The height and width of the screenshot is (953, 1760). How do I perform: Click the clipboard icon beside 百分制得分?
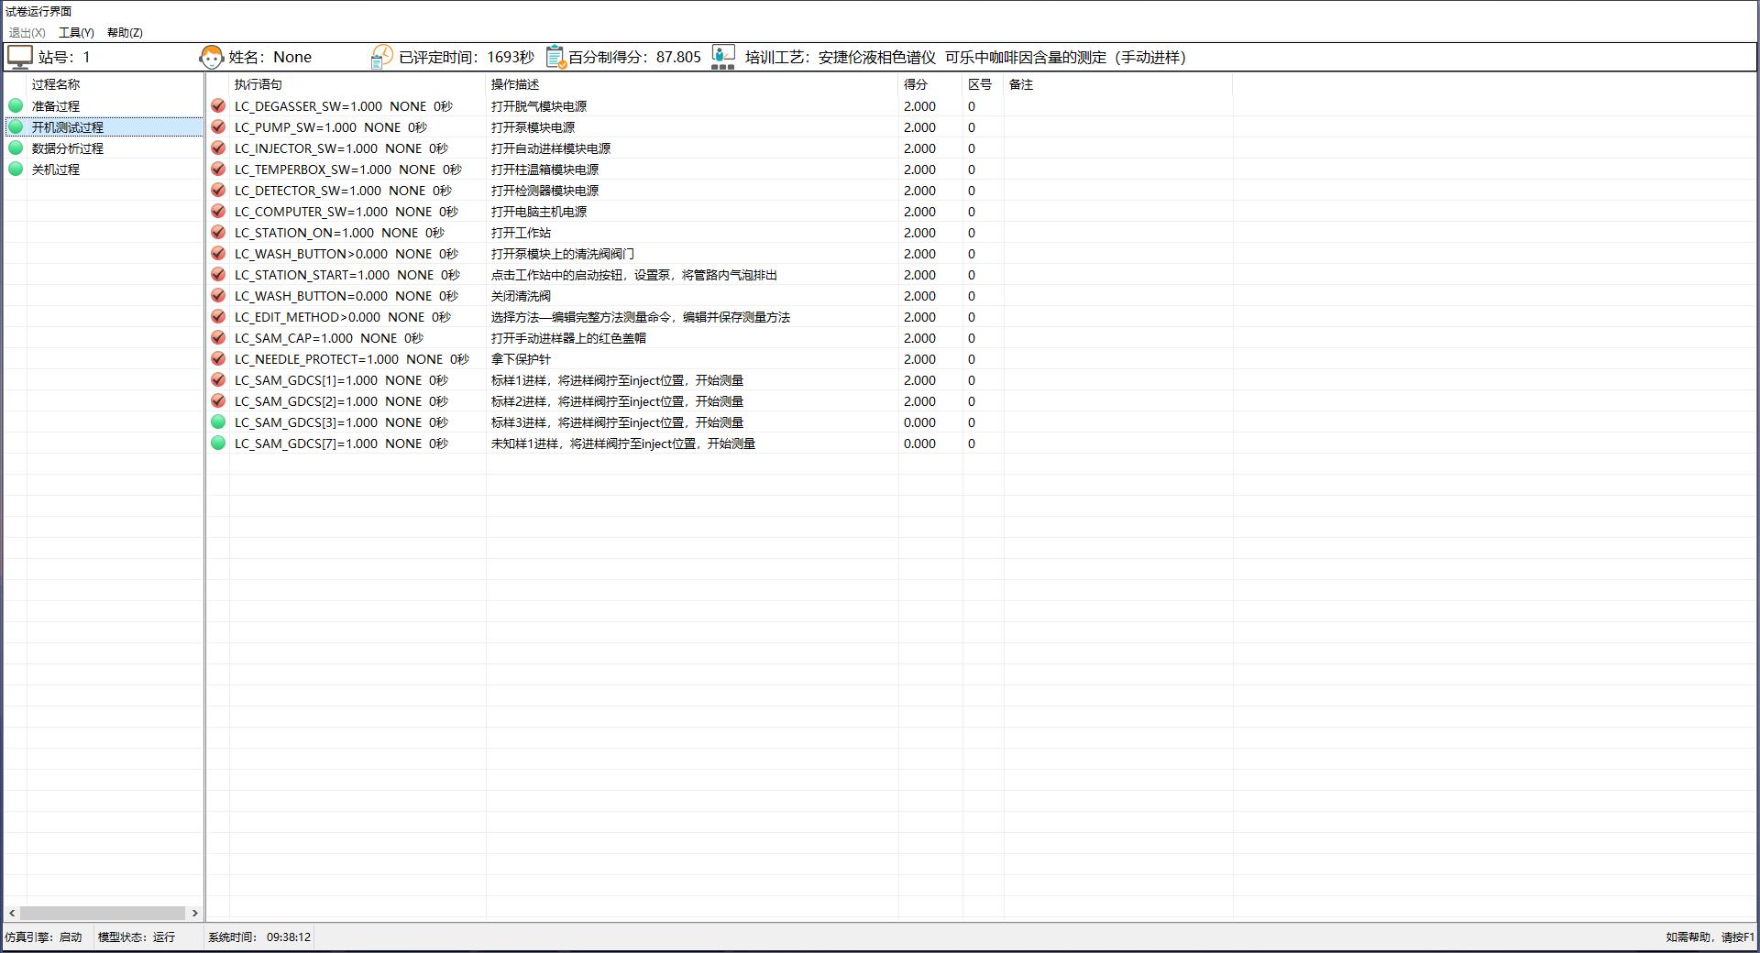pos(555,57)
